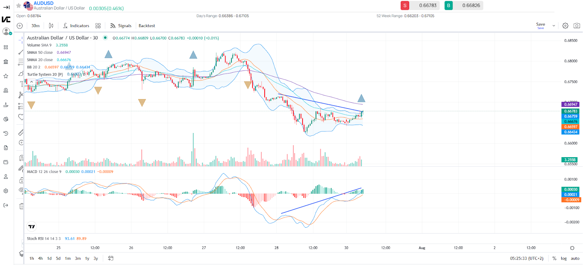Open chart settings gear in the top right
The image size is (584, 265).
(565, 26)
